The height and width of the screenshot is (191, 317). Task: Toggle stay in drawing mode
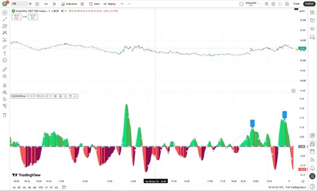click(x=5, y=92)
